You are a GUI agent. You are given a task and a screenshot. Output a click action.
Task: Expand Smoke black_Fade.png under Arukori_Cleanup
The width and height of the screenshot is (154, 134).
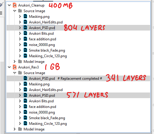click(x=20, y=50)
